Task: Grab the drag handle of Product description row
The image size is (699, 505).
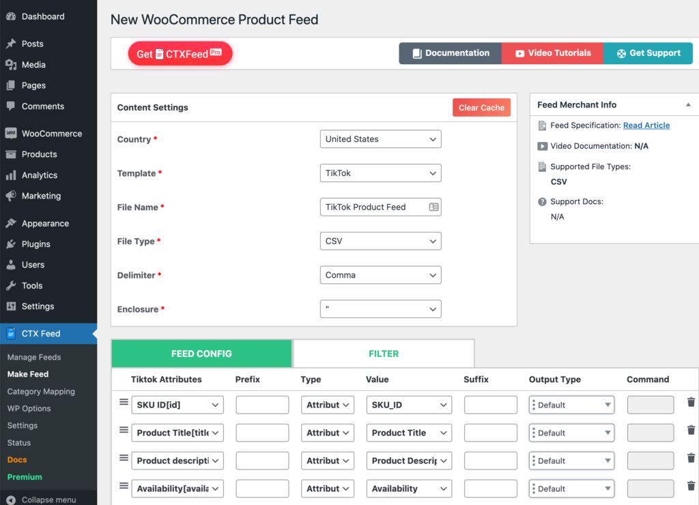Action: point(124,458)
